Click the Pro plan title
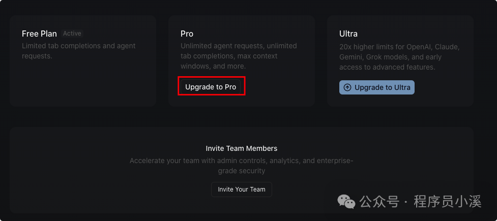Image resolution: width=497 pixels, height=221 pixels. pyautogui.click(x=187, y=34)
